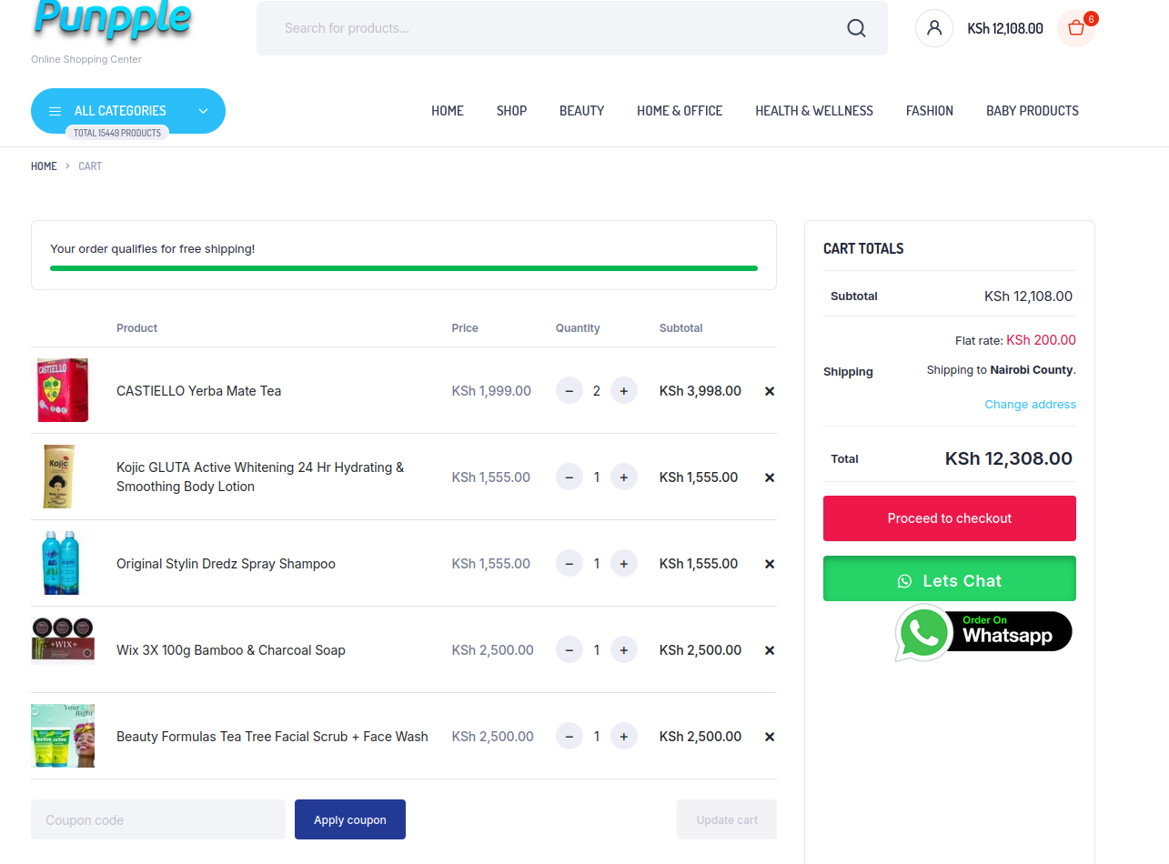
Task: Click the search magnifier icon
Action: pyautogui.click(x=856, y=28)
